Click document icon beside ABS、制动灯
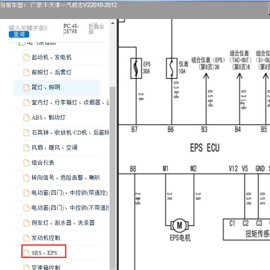The image size is (270, 270). pos(27,118)
